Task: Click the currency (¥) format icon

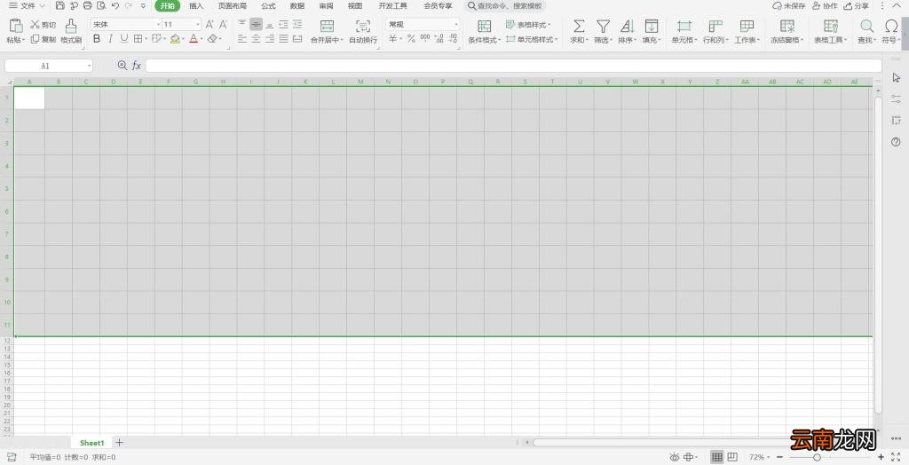Action: pos(393,38)
